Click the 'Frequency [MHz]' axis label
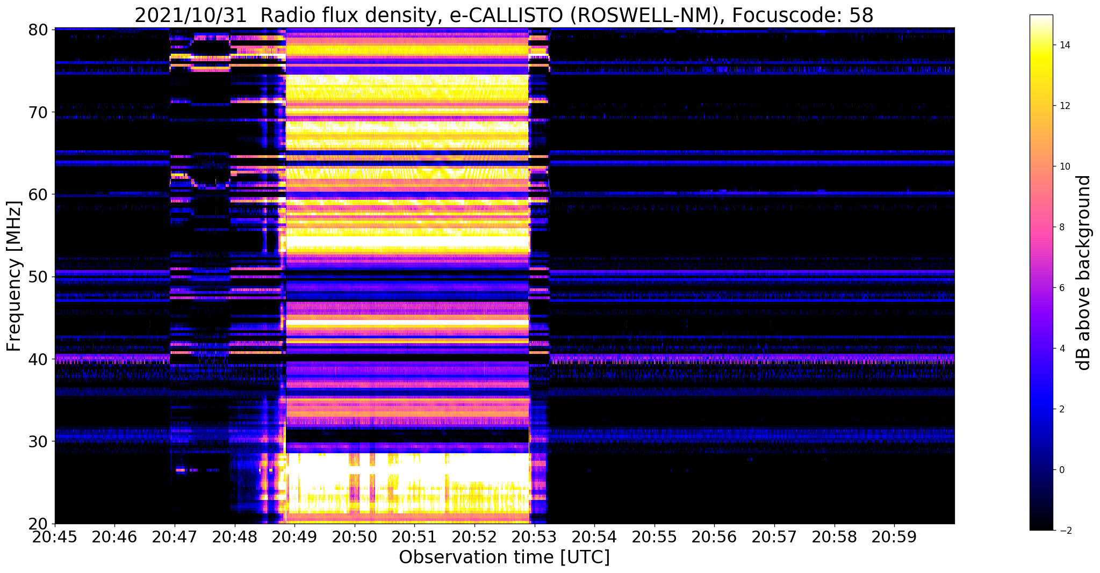 [14, 276]
